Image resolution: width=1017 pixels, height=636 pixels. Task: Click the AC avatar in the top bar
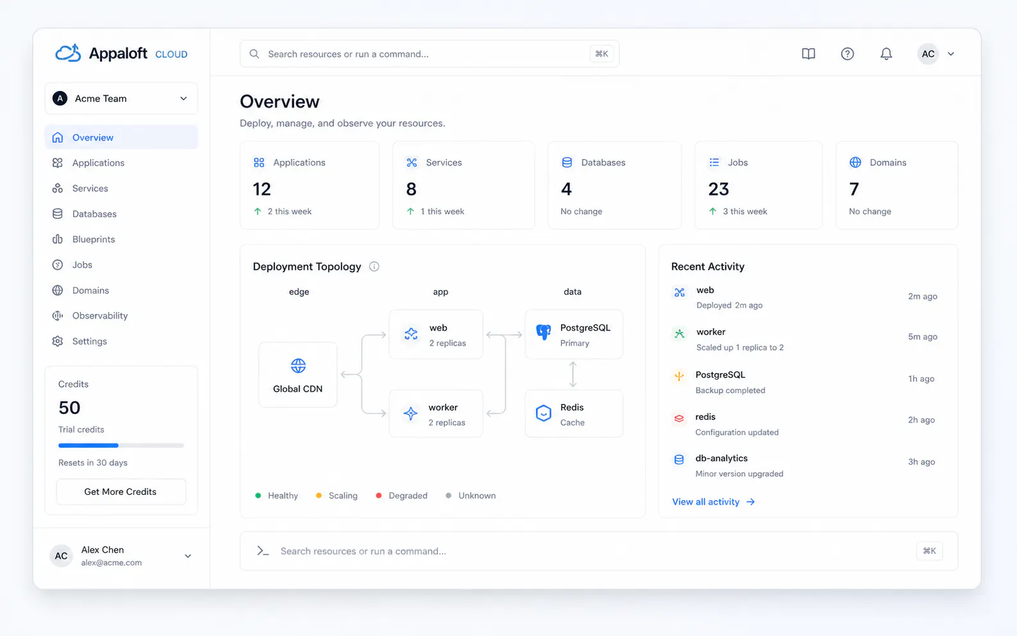(x=928, y=54)
